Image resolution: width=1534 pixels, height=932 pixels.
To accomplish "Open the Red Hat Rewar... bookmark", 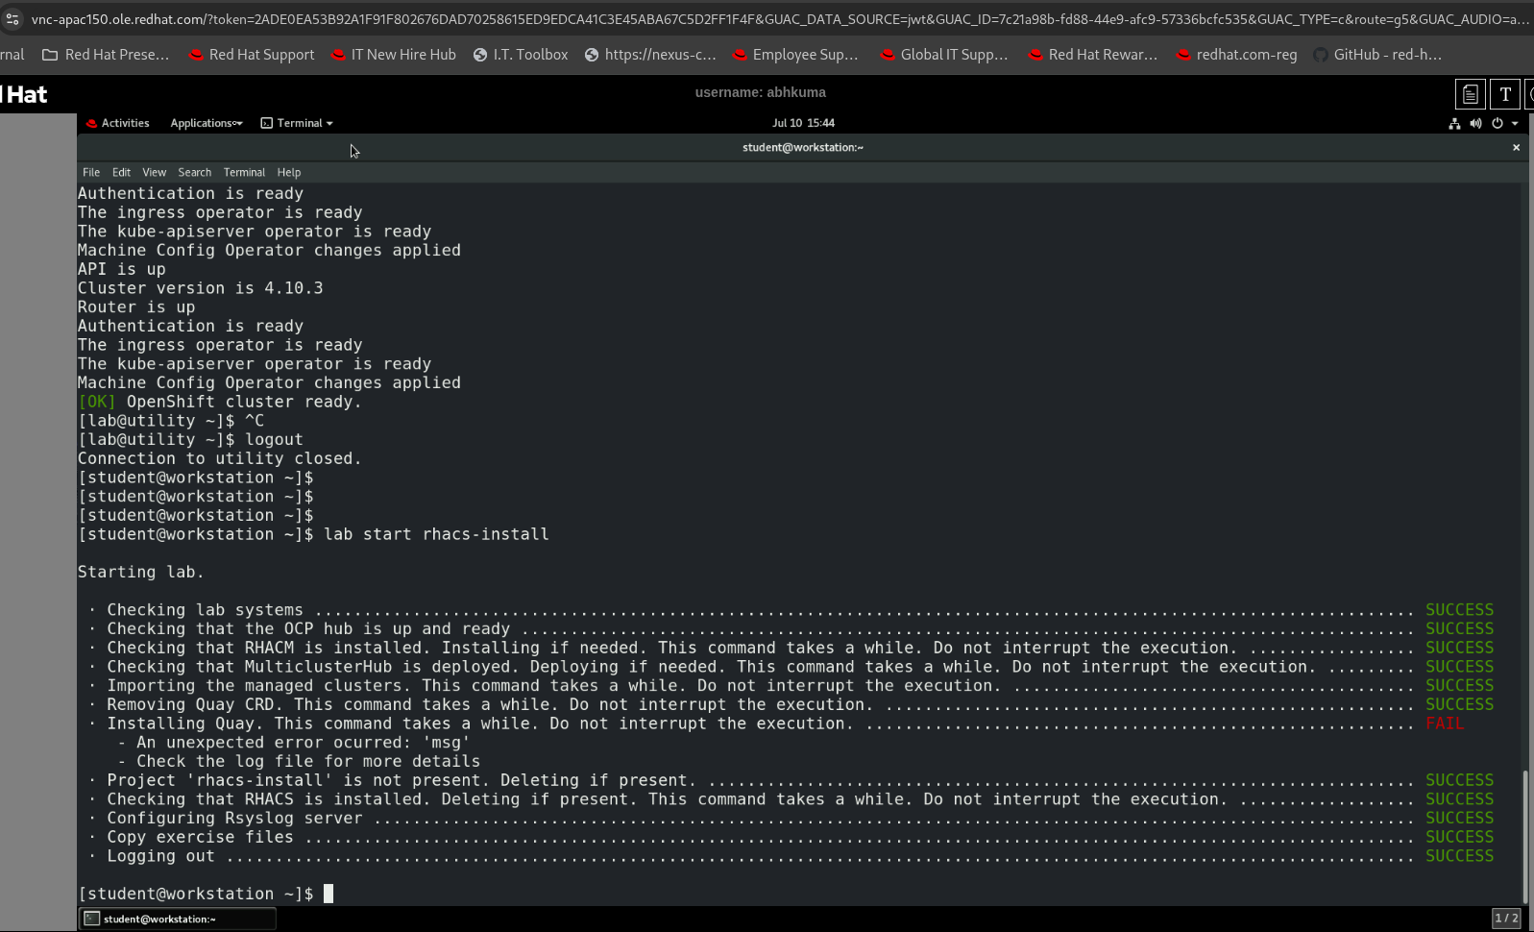I will click(x=1093, y=55).
